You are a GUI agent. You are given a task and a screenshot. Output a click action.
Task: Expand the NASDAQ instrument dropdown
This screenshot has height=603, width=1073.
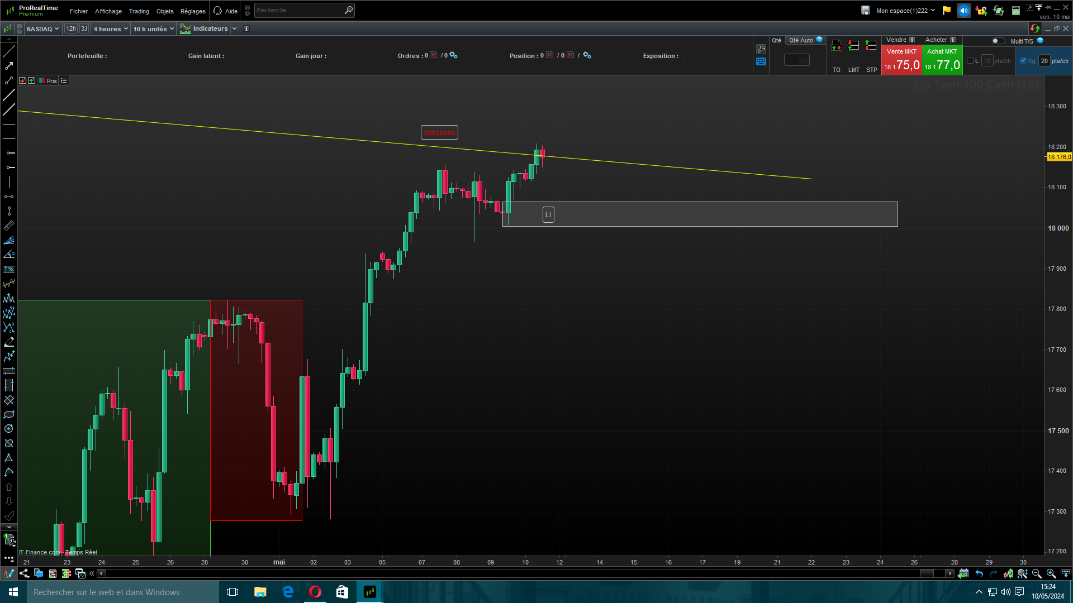click(42, 29)
